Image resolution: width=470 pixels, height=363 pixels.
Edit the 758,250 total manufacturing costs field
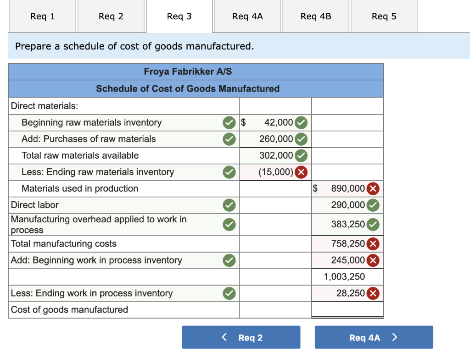coord(348,244)
